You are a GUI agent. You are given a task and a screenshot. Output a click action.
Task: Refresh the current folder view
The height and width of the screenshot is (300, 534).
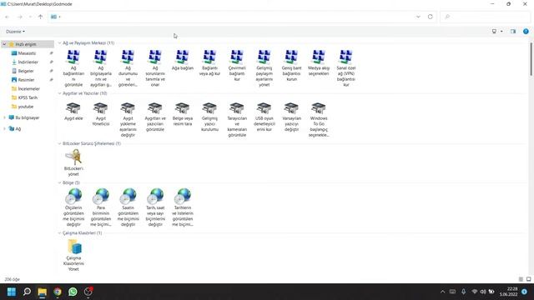(x=431, y=17)
